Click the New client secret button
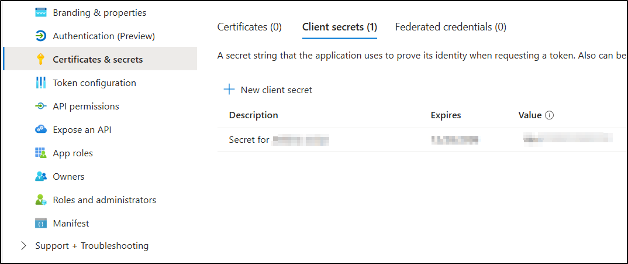The width and height of the screenshot is (628, 264). coord(269,90)
